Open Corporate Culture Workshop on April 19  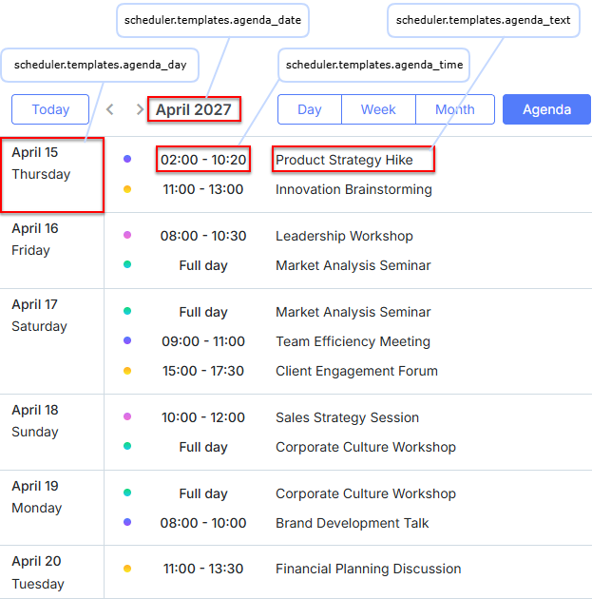(x=366, y=493)
